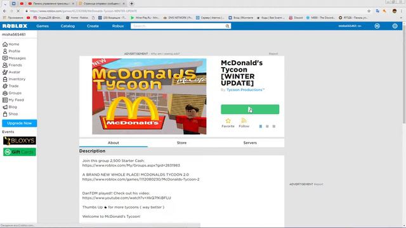This screenshot has width=406, height=228.
Task: Click the browser address bar URL
Action: pos(83,11)
